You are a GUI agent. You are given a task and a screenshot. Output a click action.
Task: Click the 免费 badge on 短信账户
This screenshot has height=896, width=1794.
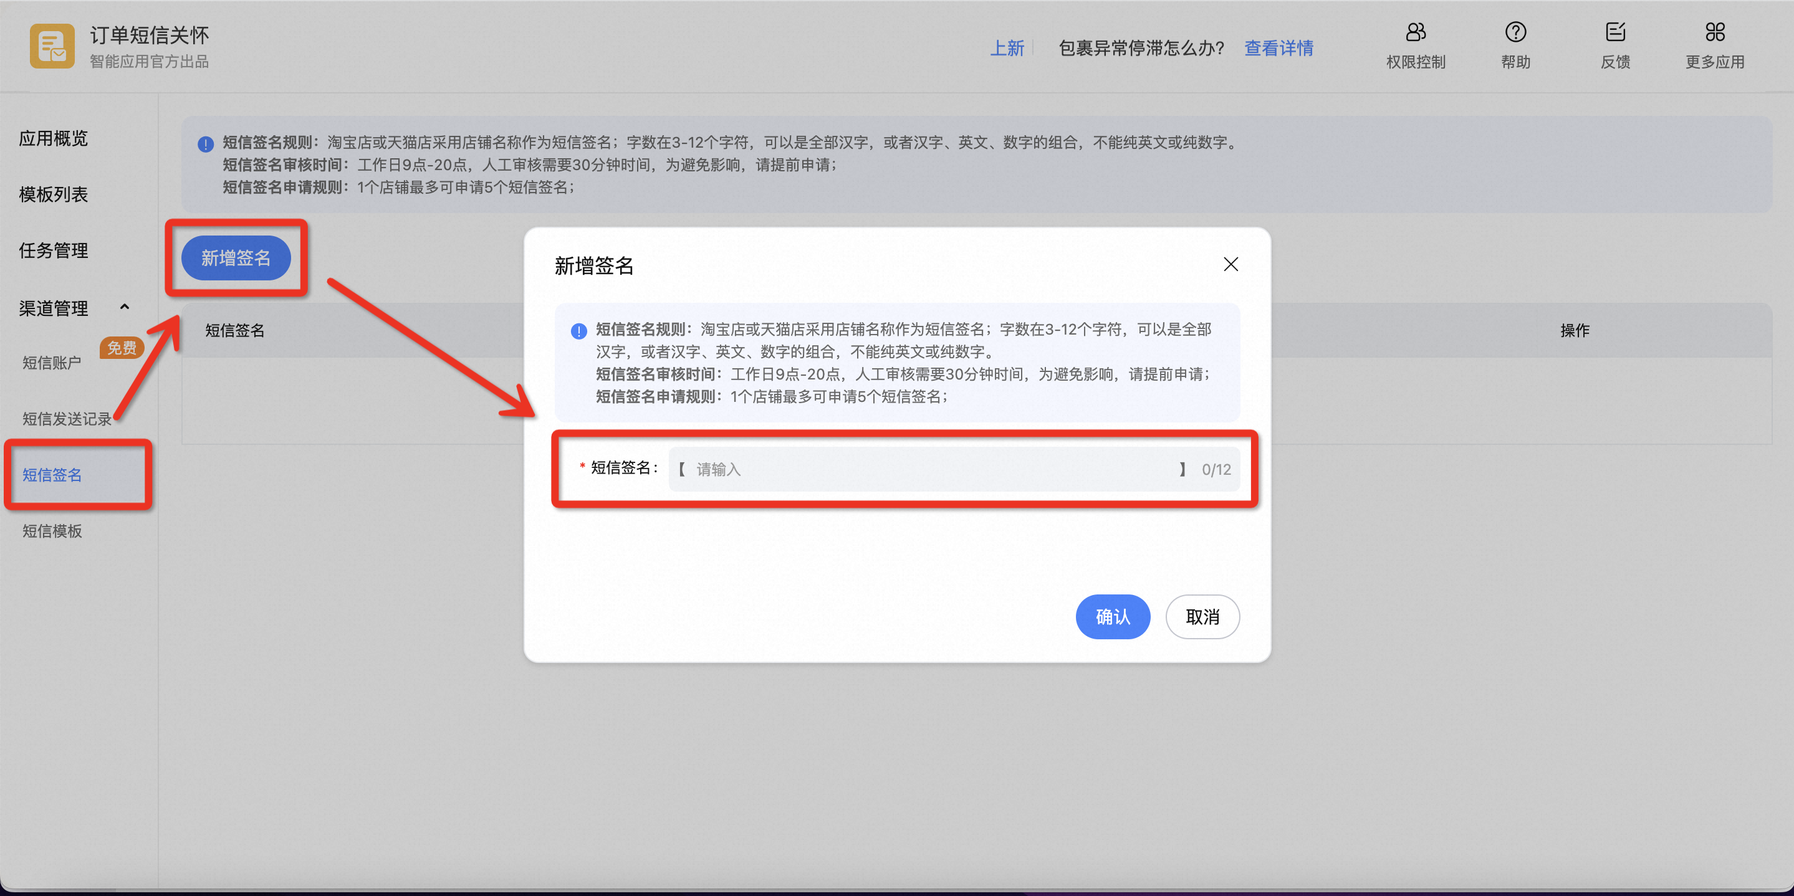(122, 348)
